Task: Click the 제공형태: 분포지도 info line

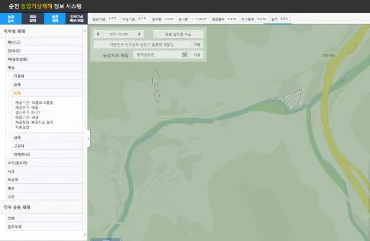Action: click(x=34, y=122)
